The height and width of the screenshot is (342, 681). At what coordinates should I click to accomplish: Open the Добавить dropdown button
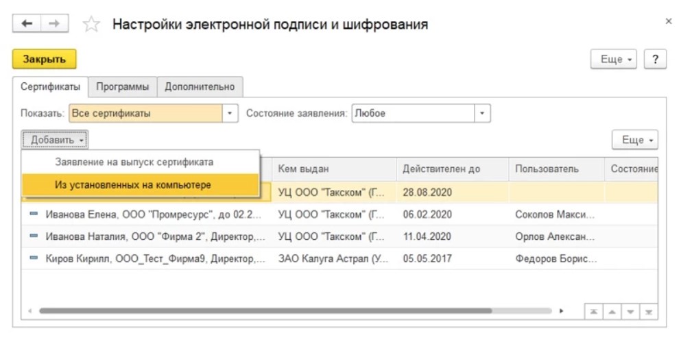(55, 140)
